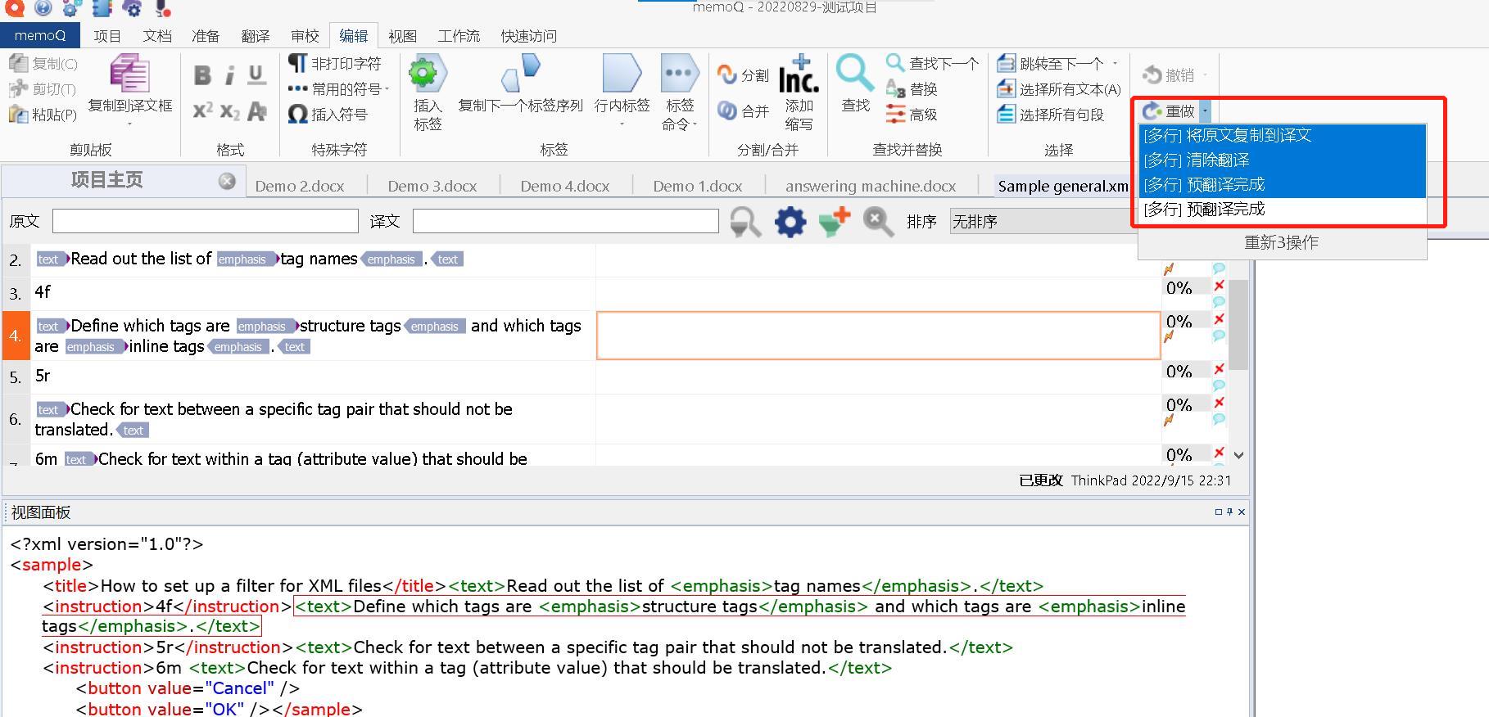Switch to the 视图 ribbon tab
The height and width of the screenshot is (717, 1489).
pos(402,36)
